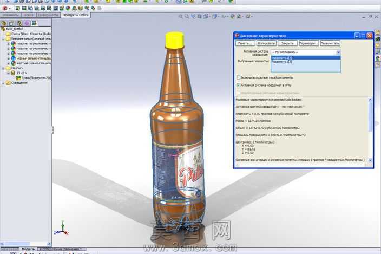381x254 pixels.
Task: Open the 'Исследование движения 1' tab
Action: point(61,249)
